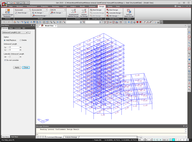Expand the RC Design menu
The image size is (192, 142).
[x=38, y=13]
